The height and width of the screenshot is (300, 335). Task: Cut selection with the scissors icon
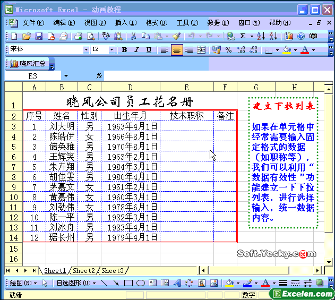tap(134, 36)
